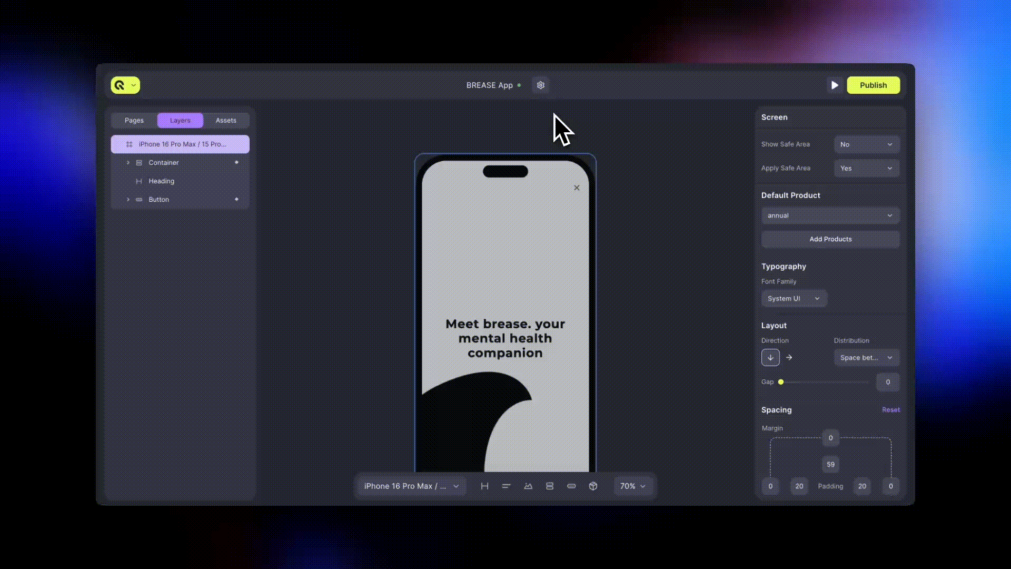This screenshot has height=569, width=1011.
Task: Click the 3D box component icon
Action: [x=593, y=486]
